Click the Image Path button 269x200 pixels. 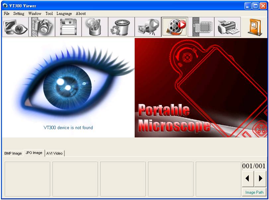pyautogui.click(x=254, y=192)
